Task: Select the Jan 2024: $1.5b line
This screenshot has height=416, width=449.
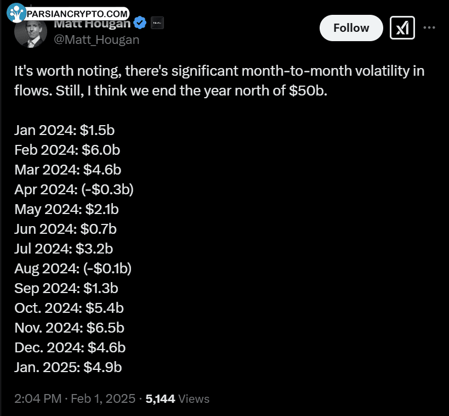Action: 65,130
